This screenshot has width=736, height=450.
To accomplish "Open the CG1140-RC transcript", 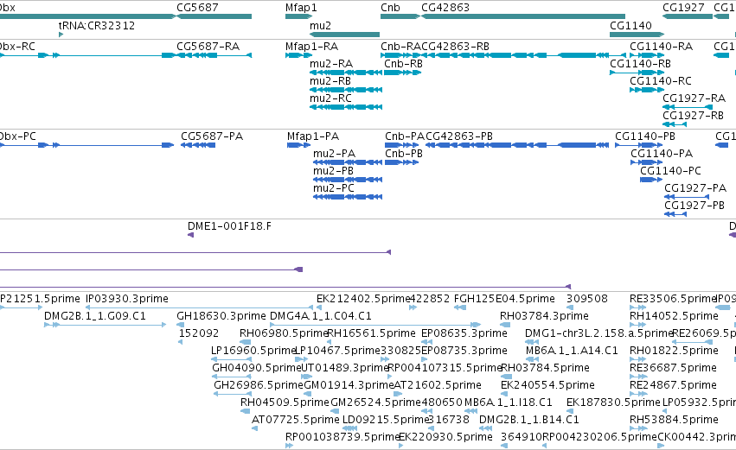I will pyautogui.click(x=647, y=90).
